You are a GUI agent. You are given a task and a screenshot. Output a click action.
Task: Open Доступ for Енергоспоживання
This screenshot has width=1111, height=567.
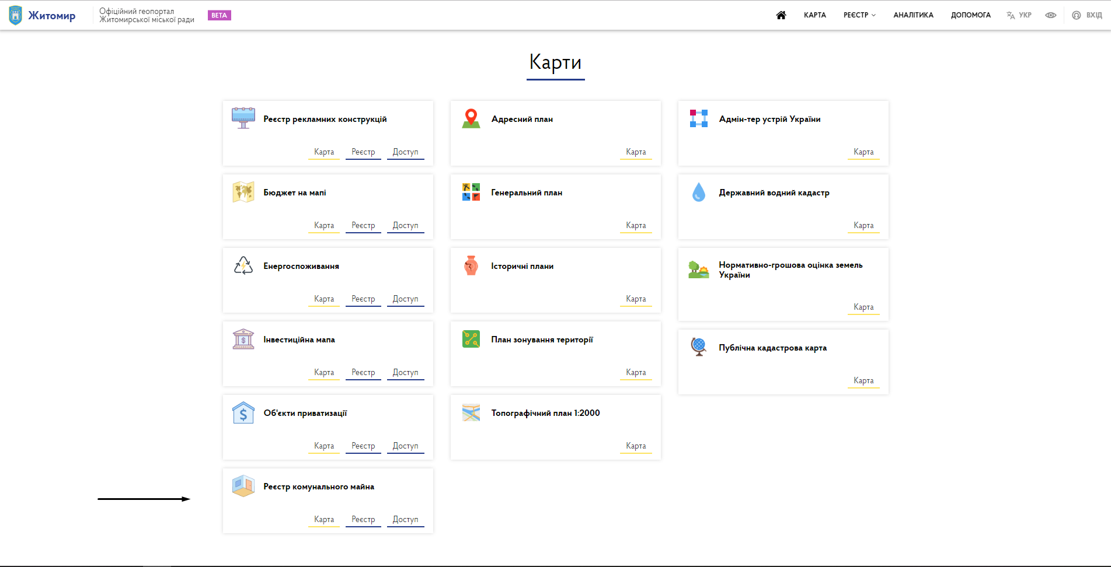(x=406, y=299)
